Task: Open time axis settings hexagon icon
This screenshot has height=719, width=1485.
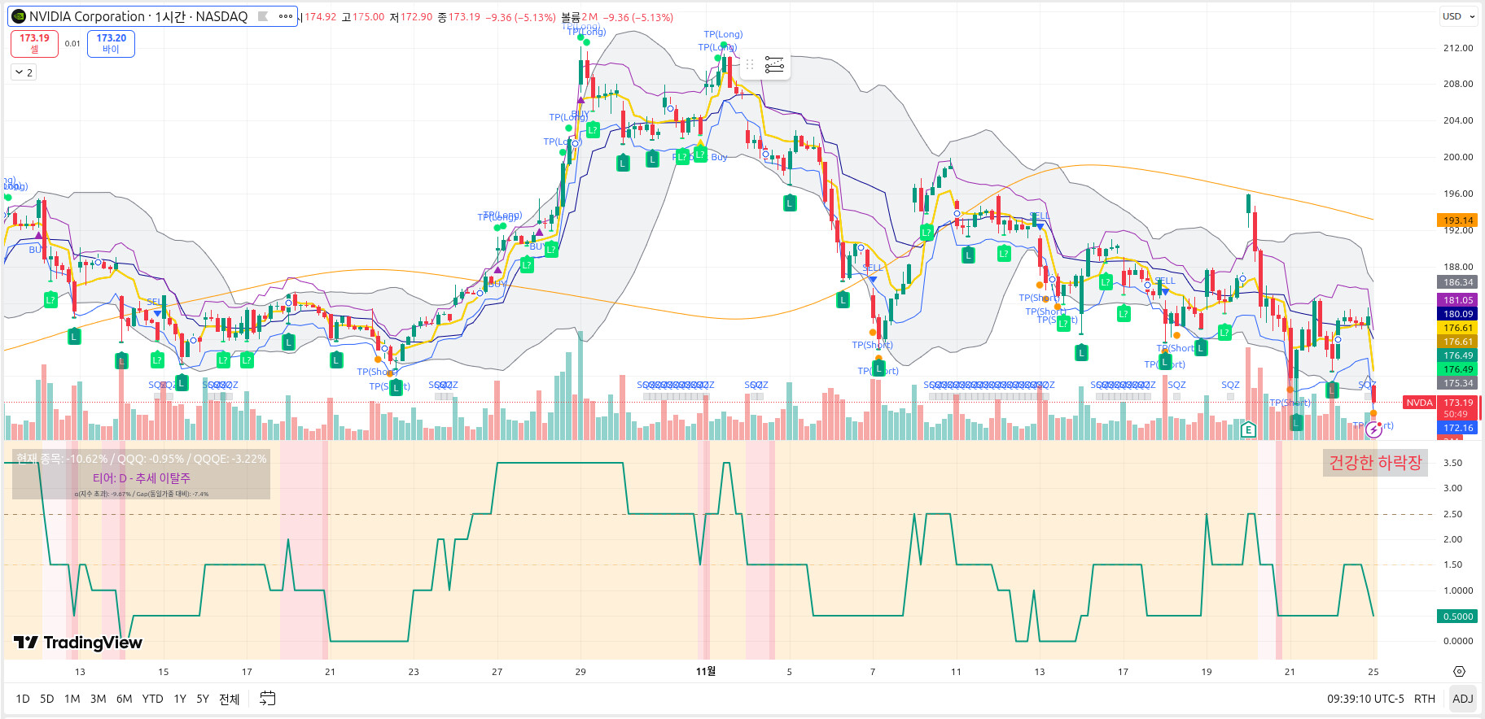Action: tap(1459, 672)
